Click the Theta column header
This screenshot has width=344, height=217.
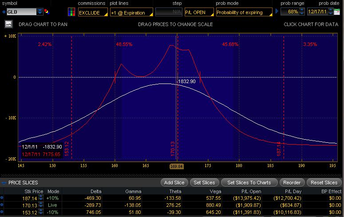[175, 191]
